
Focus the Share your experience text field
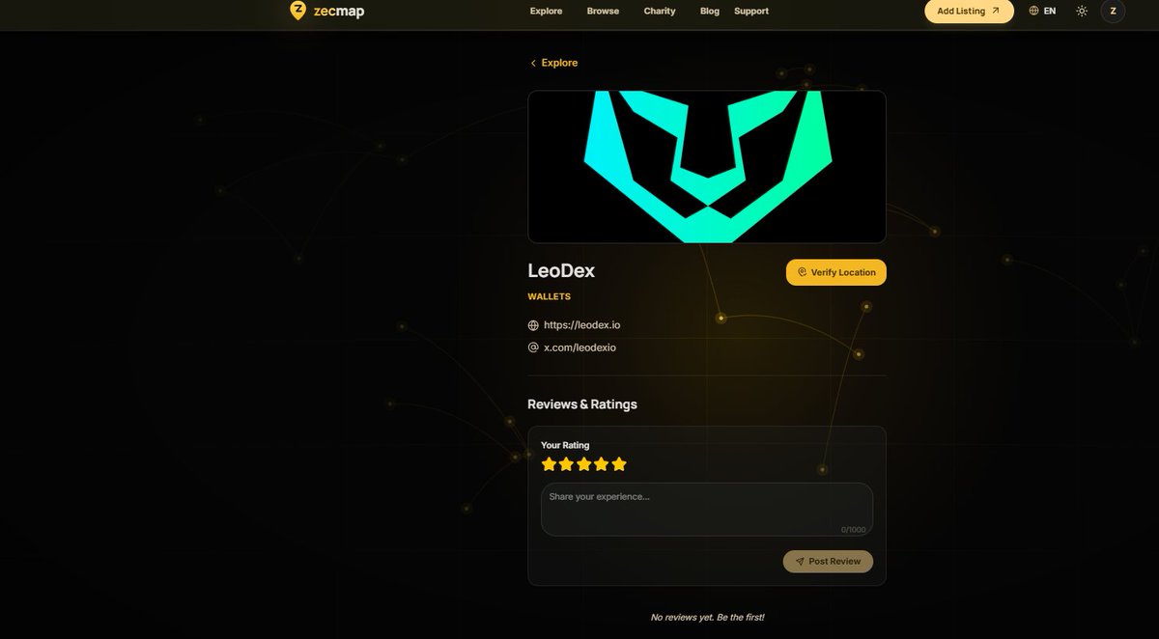tap(707, 510)
